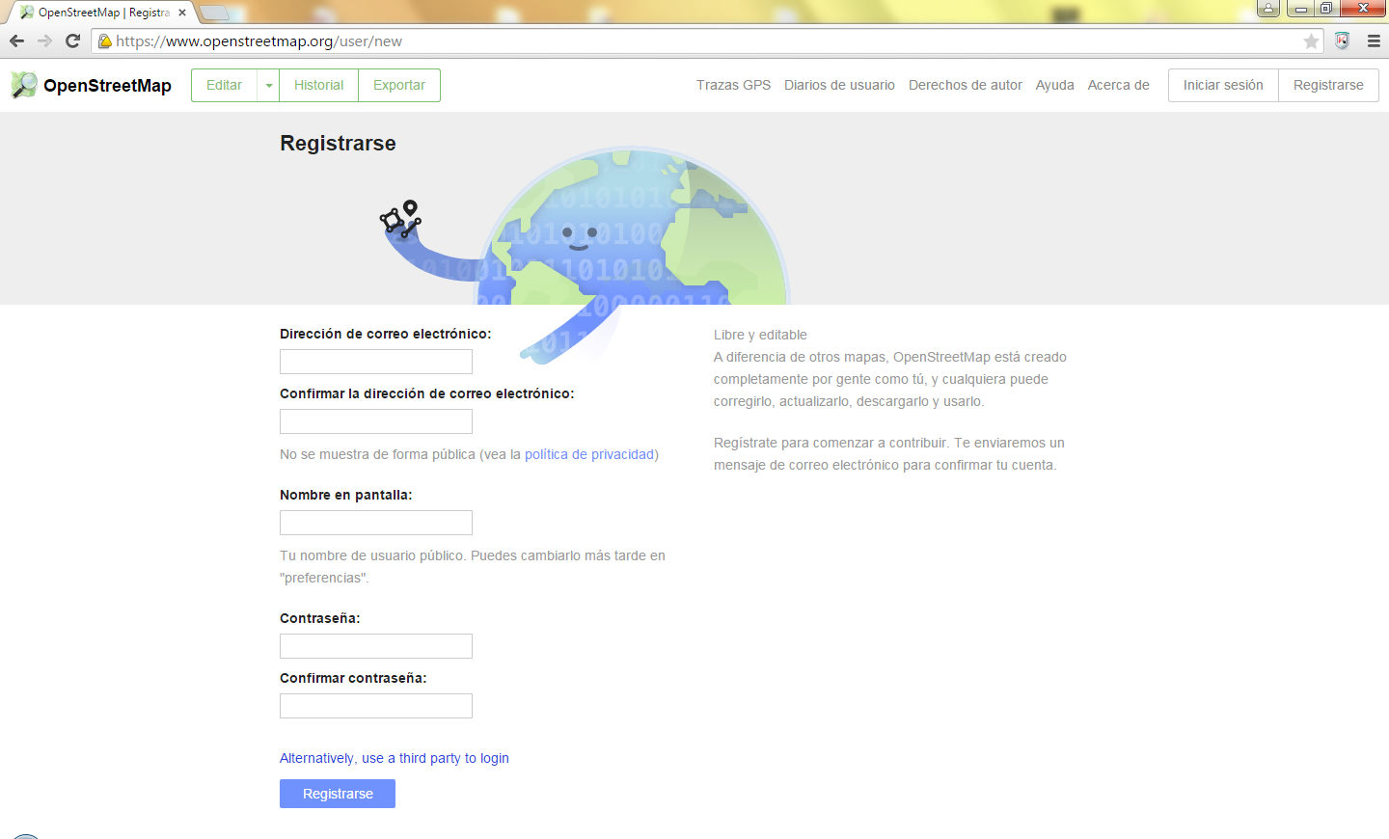
Task: Open Acerca de page
Action: pyautogui.click(x=1119, y=85)
